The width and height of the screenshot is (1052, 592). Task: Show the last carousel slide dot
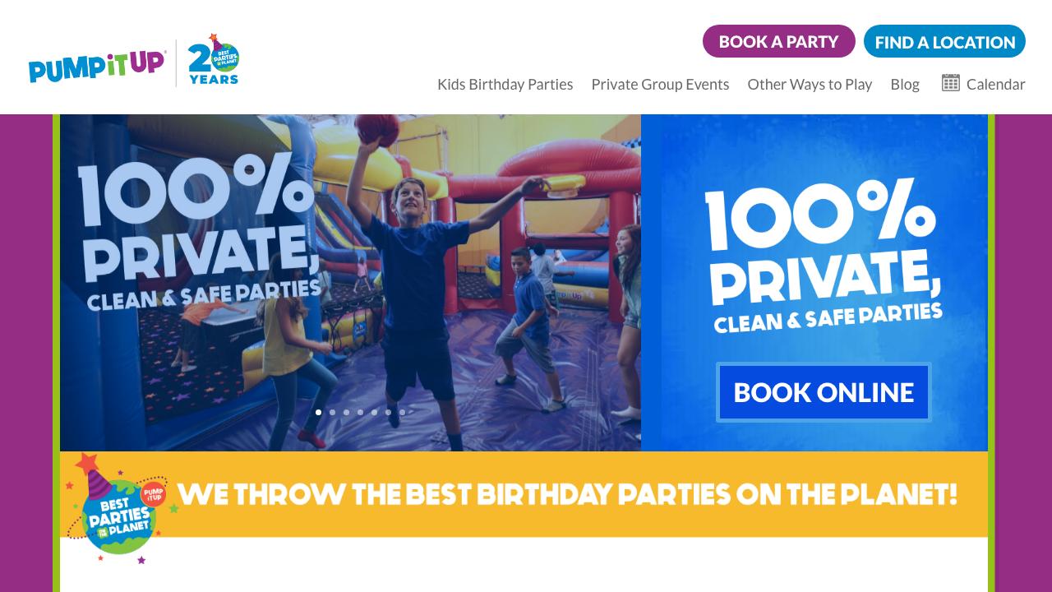402,412
